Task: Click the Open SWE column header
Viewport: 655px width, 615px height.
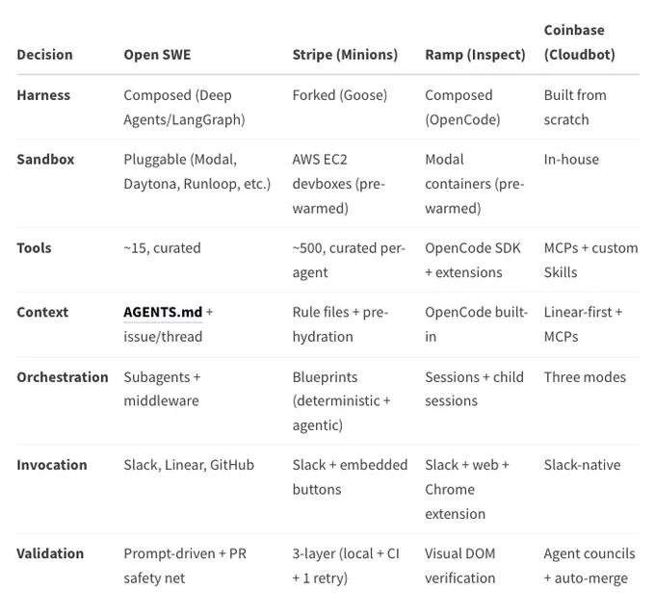Action: click(x=157, y=55)
